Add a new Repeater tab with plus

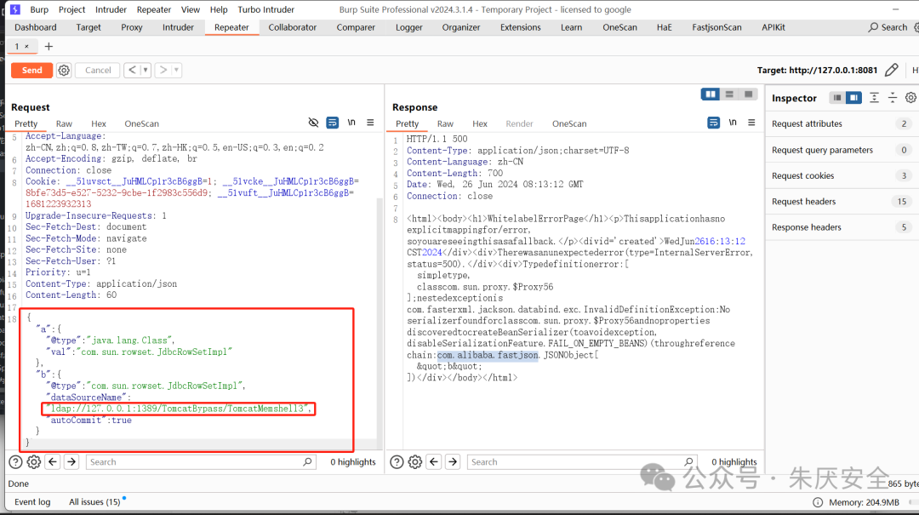(49, 46)
